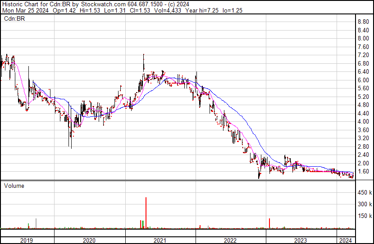Click the Cdn:BR symbol label
The image size is (374, 244).
tap(15, 18)
